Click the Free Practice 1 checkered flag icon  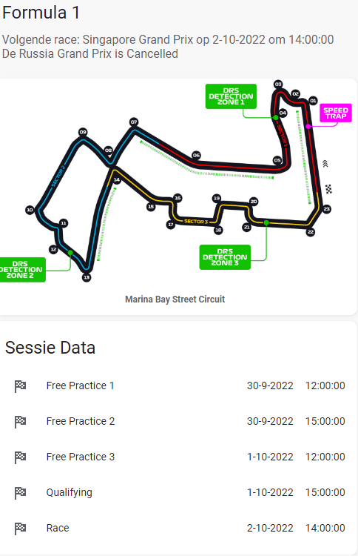20,385
